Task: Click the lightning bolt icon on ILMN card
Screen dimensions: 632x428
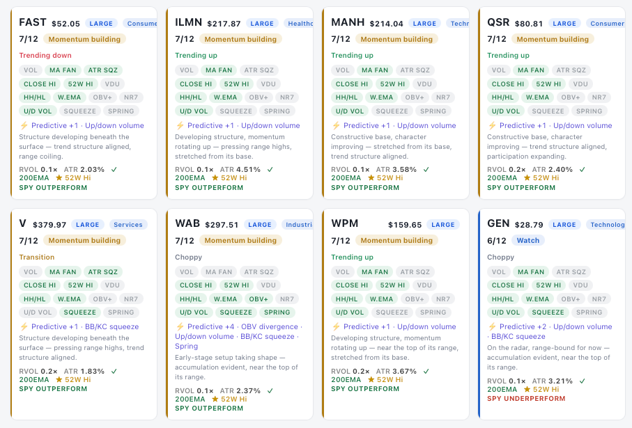Action: coord(180,126)
